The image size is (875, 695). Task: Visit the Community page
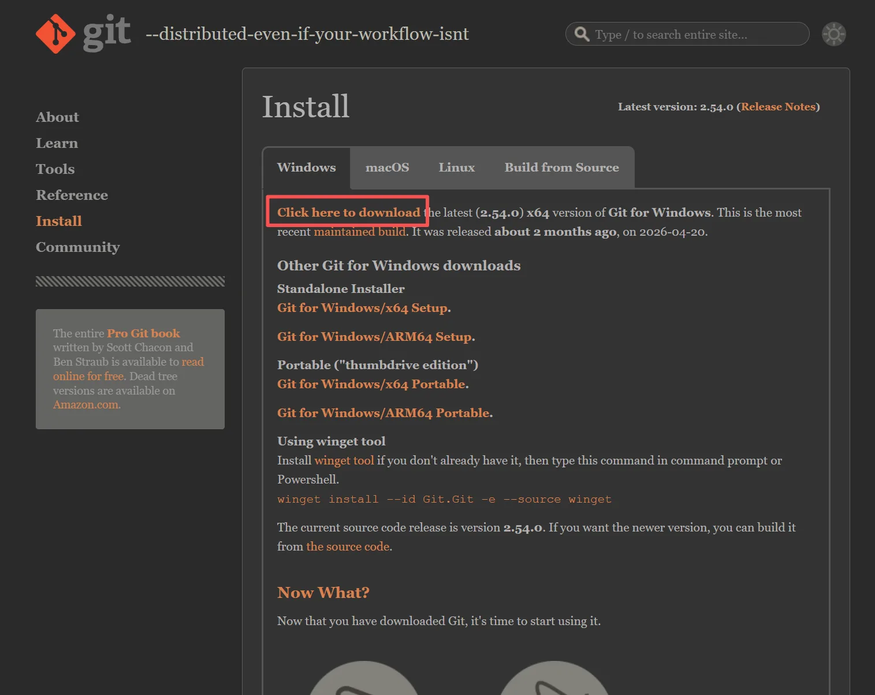pyautogui.click(x=77, y=247)
